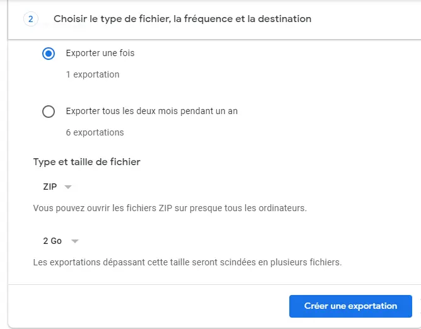421x329 pixels.
Task: Select the every-two-months export radio button
Action: 49,112
